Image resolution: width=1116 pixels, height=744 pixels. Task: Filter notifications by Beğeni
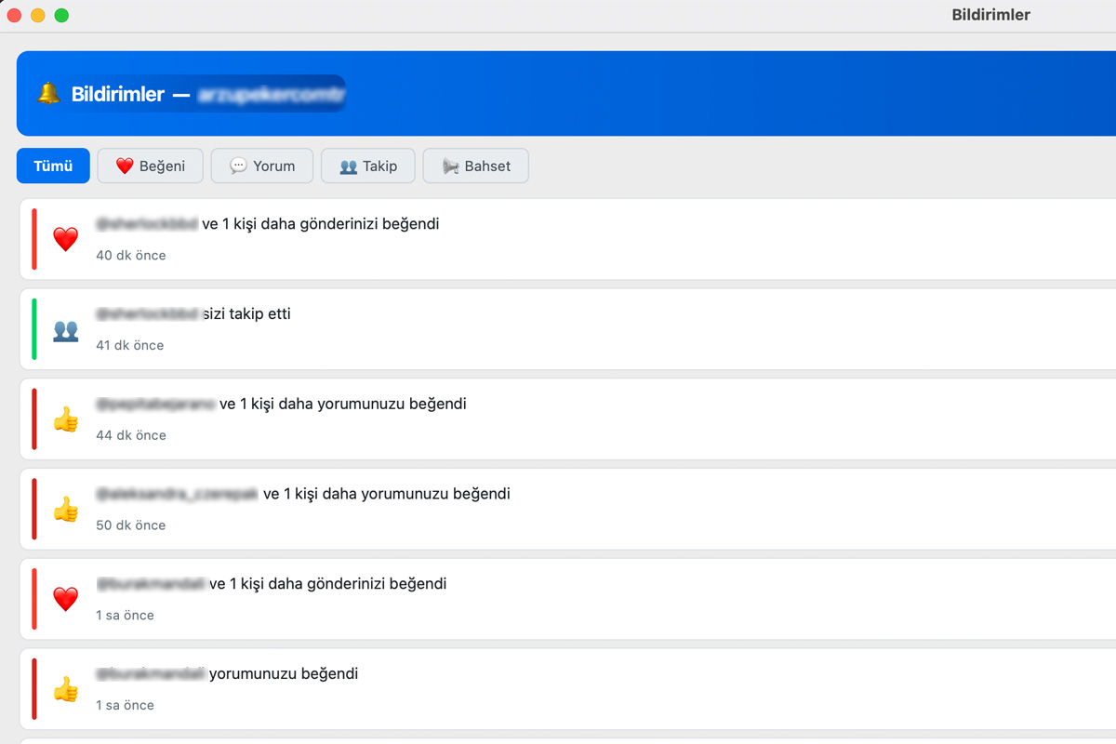pyautogui.click(x=150, y=166)
